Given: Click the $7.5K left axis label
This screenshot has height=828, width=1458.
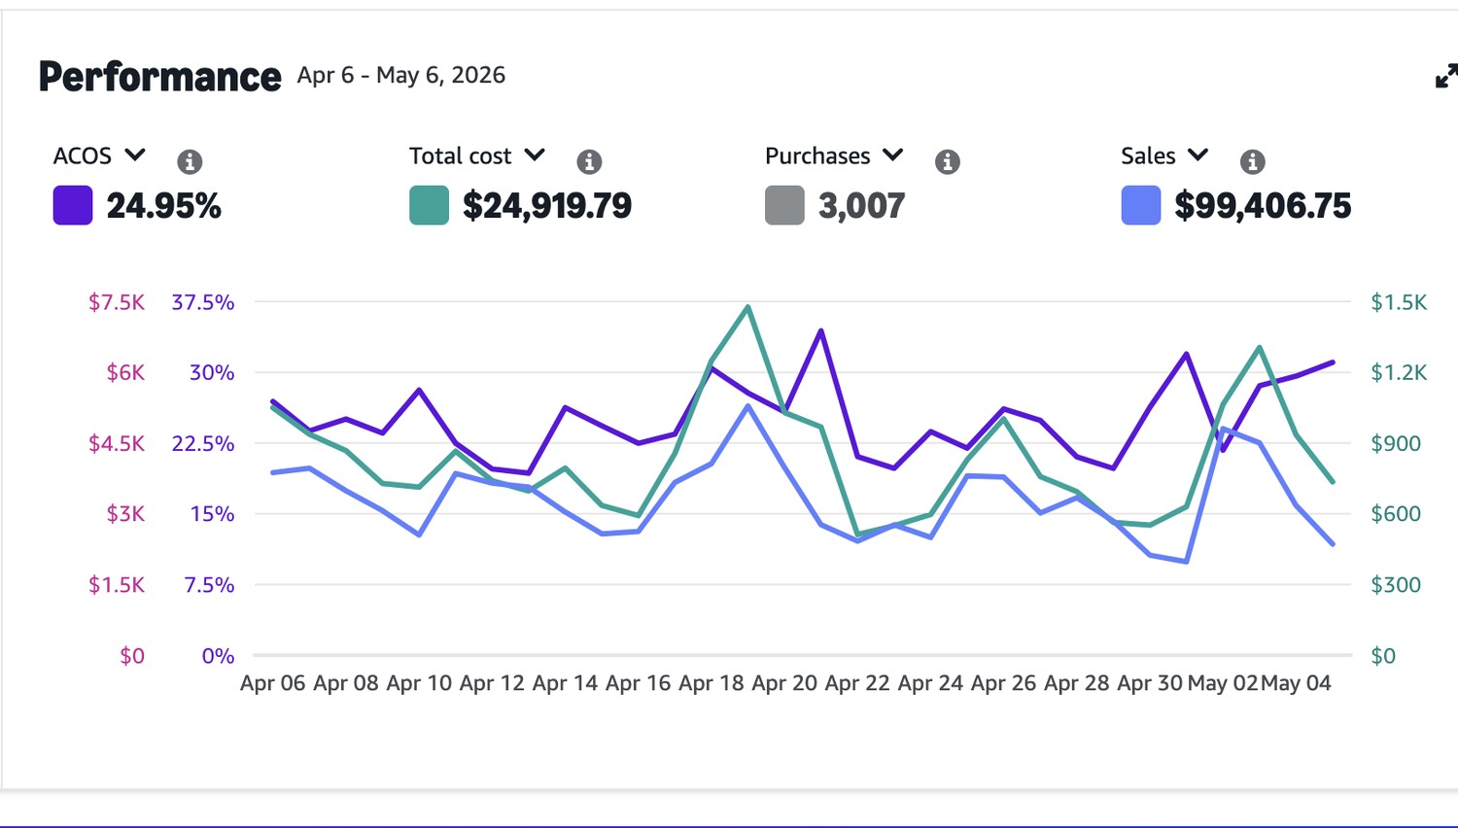Looking at the screenshot, I should click(117, 302).
